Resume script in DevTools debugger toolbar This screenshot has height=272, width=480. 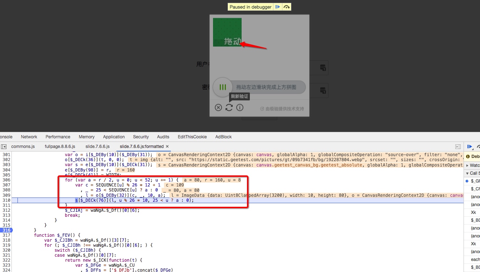point(470,147)
